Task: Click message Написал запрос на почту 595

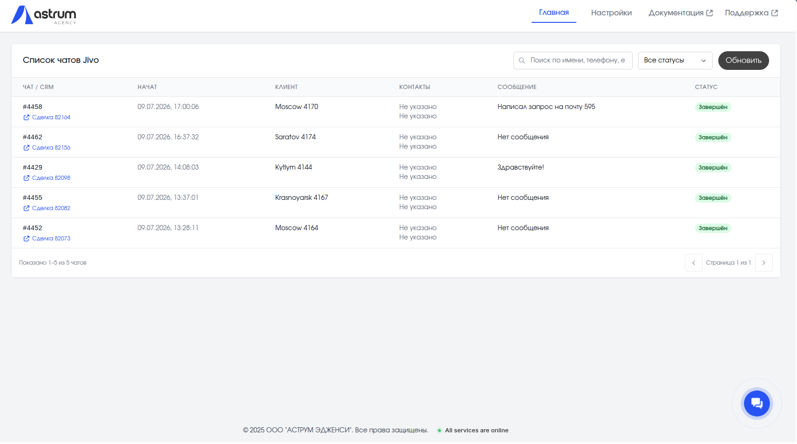Action: point(546,107)
